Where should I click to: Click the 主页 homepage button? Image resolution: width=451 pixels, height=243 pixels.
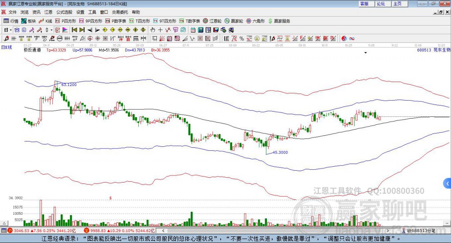click(399, 4)
